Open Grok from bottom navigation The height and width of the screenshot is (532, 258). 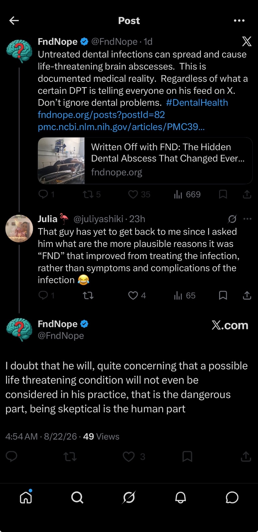point(129,497)
